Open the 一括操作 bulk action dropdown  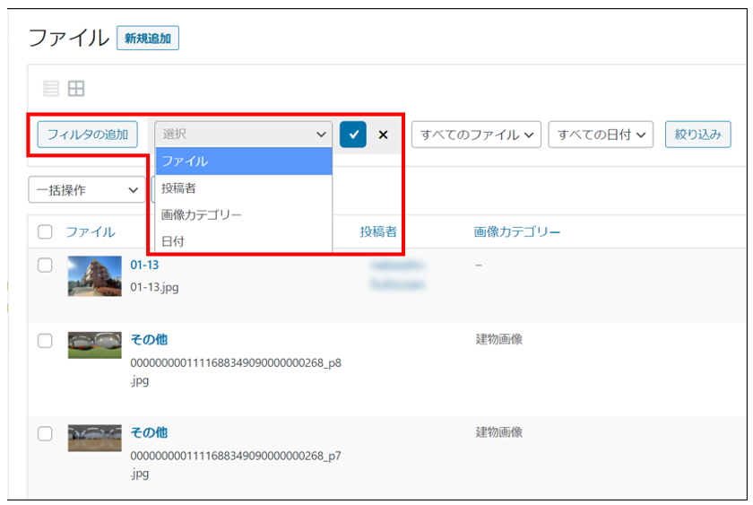[86, 189]
